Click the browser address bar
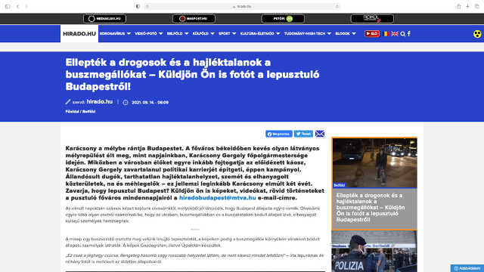484x272 pixels. click(x=242, y=7)
